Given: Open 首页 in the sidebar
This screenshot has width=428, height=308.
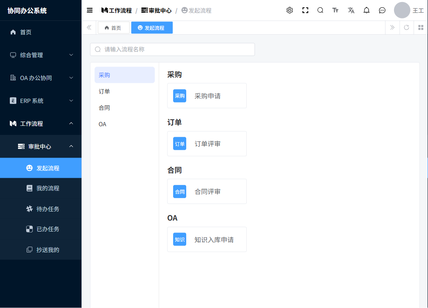Looking at the screenshot, I should coord(41,32).
